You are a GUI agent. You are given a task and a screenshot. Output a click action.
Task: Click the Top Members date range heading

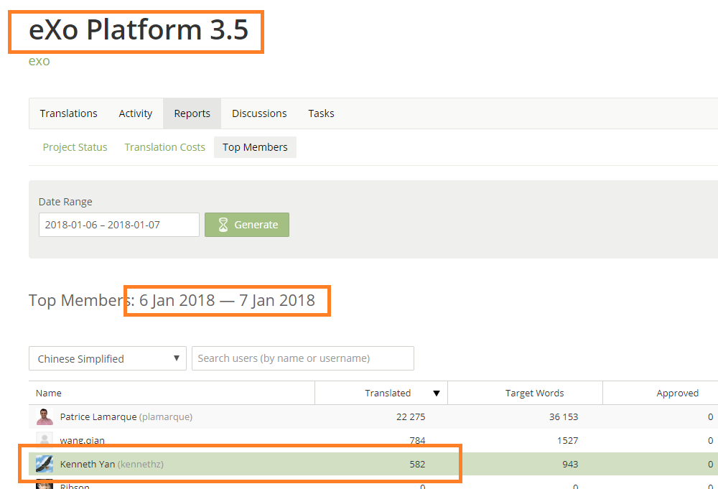coord(172,300)
